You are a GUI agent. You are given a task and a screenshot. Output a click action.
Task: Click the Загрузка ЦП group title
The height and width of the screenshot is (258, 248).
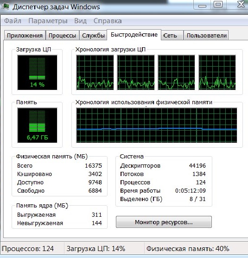(x=33, y=50)
